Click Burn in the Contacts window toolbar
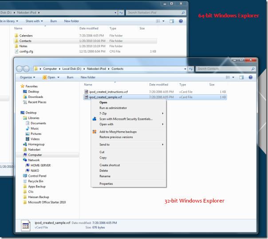The width and height of the screenshot is (268, 239). (x=70, y=77)
